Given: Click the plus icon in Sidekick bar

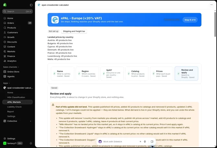Looking at the screenshot, I should 140,142.
